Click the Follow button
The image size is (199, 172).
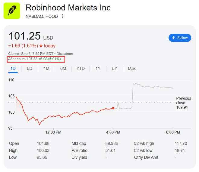(x=180, y=38)
